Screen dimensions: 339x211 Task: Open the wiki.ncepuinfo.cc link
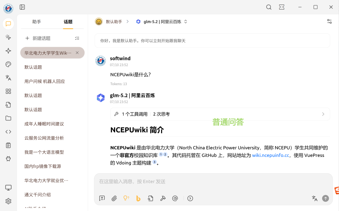tap(271, 155)
